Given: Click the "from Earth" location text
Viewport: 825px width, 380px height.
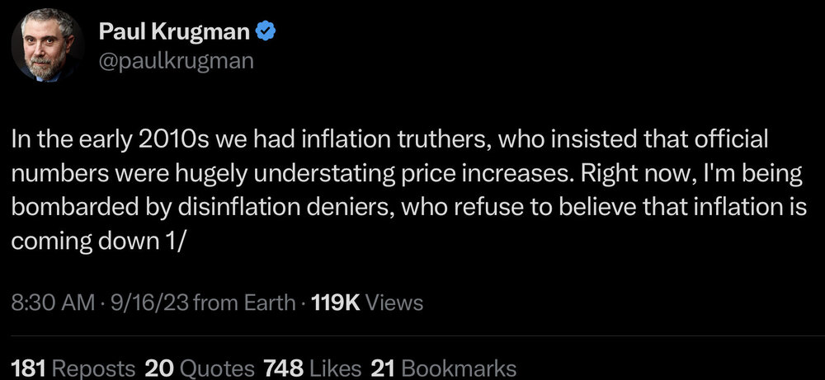Looking at the screenshot, I should pos(247,303).
